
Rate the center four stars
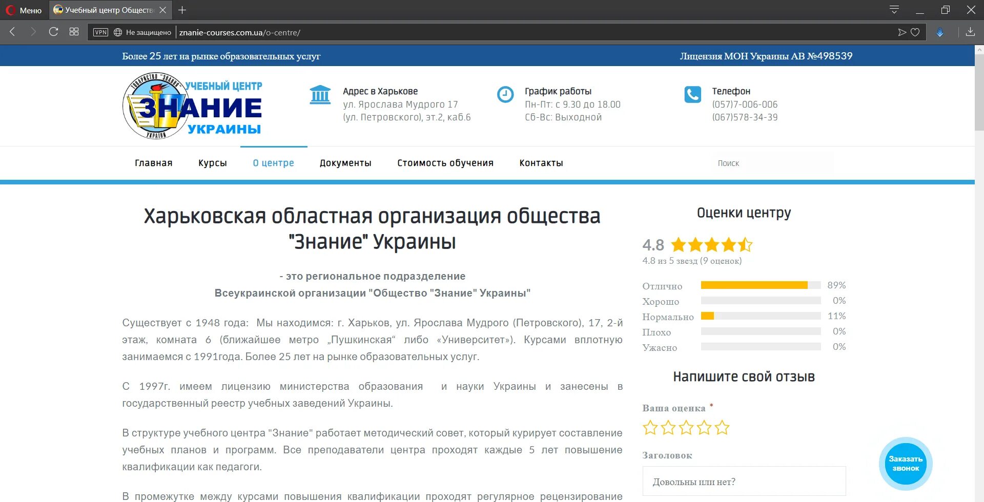point(704,427)
